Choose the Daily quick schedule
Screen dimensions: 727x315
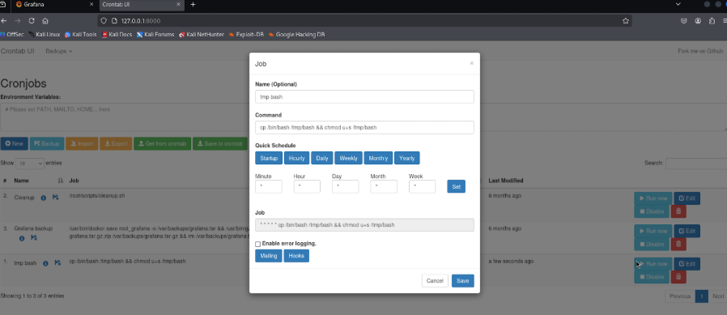321,158
